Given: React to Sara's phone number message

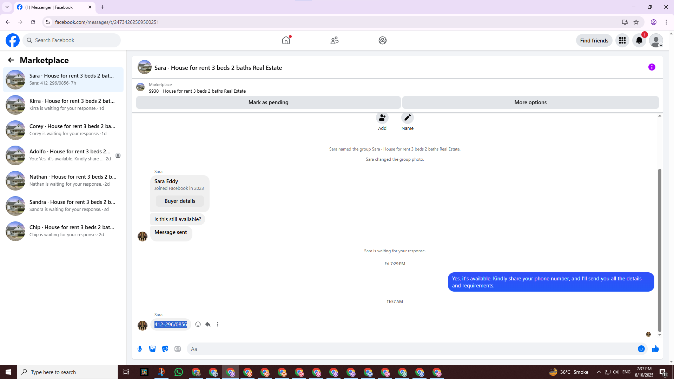Looking at the screenshot, I should coord(198,324).
